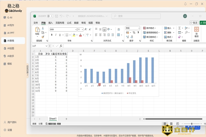Click the Save floppy disk icon
Image resolution: width=206 pixels, height=137 pixels.
(x=56, y=16)
